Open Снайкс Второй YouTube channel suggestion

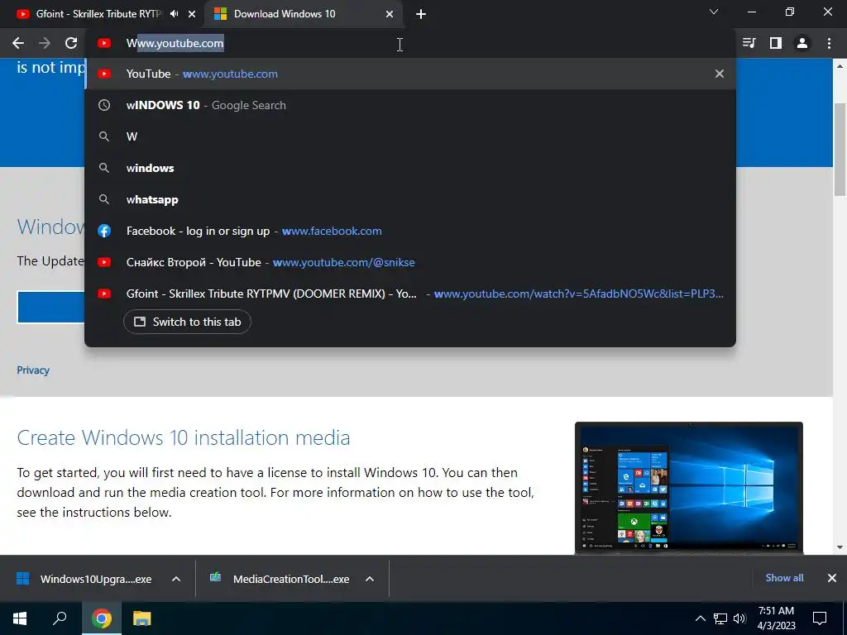tap(410, 262)
